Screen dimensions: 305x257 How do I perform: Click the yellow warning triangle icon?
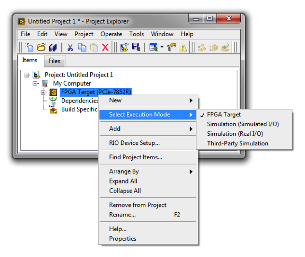pyautogui.click(x=183, y=47)
